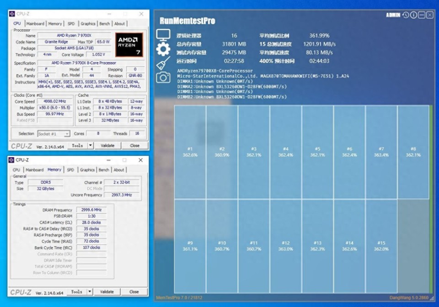The width and height of the screenshot is (439, 307).
Task: Click the info icon in RunMemtestPro title bar
Action: (x=413, y=15)
